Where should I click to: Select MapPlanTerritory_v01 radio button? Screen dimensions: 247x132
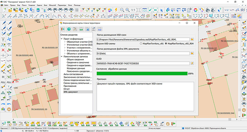(x=141, y=43)
